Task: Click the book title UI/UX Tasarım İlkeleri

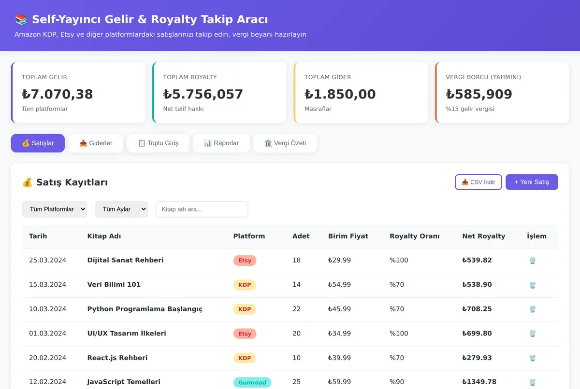Action: tap(127, 333)
